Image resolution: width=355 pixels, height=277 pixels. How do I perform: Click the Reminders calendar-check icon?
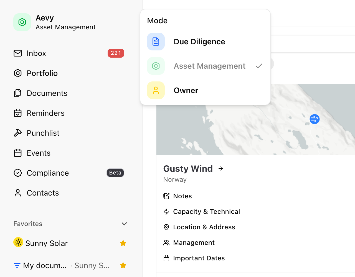18,113
